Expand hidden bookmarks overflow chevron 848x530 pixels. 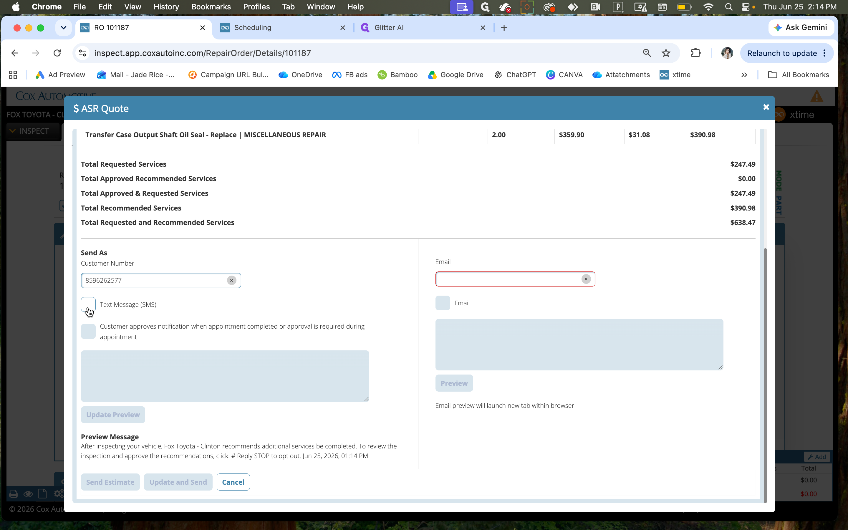click(x=744, y=75)
